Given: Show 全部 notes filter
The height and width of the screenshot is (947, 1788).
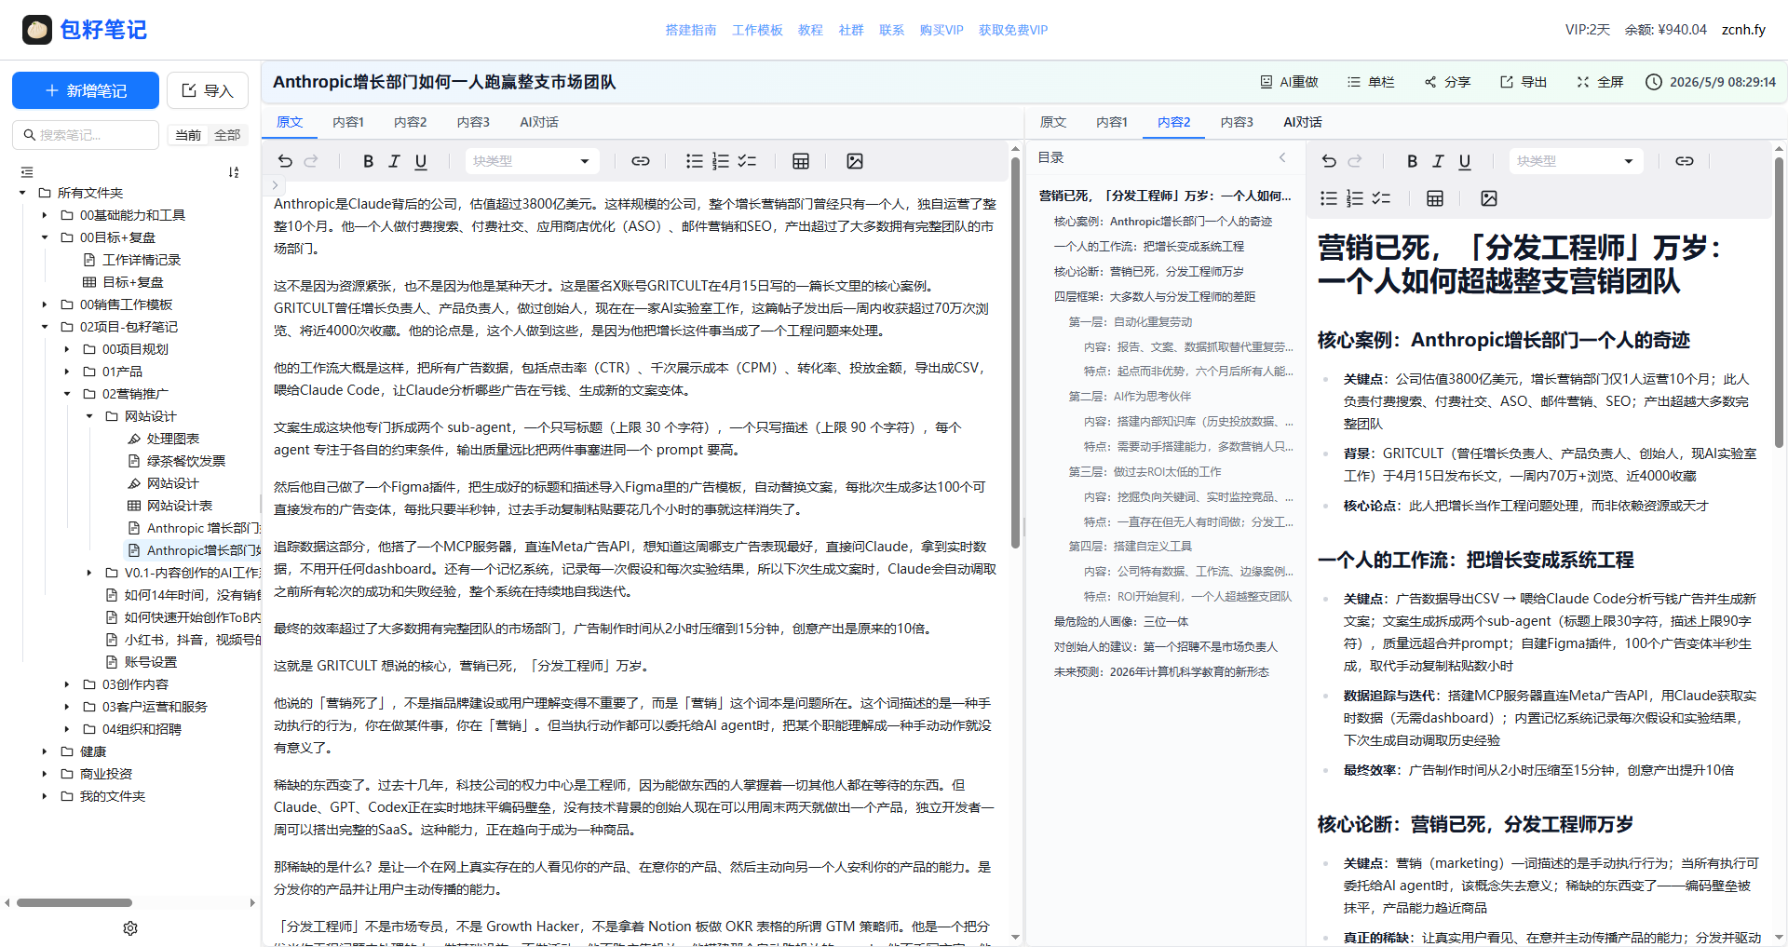Looking at the screenshot, I should [x=227, y=135].
